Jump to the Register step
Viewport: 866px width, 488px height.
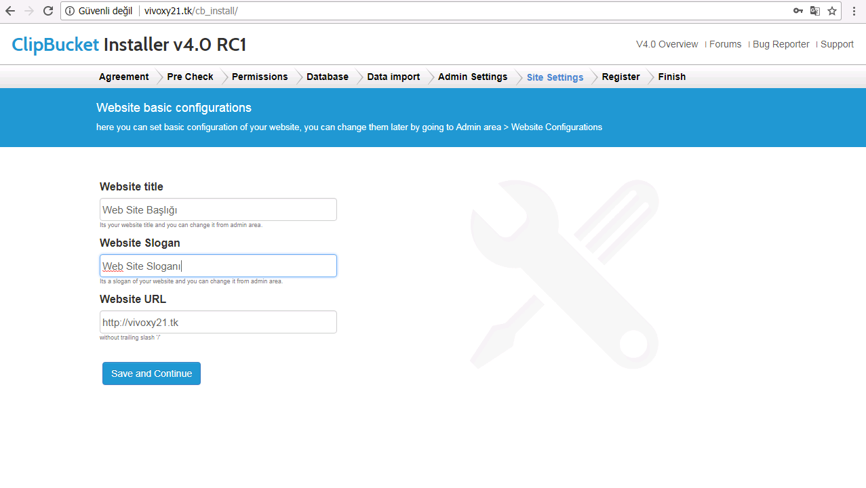click(x=621, y=77)
